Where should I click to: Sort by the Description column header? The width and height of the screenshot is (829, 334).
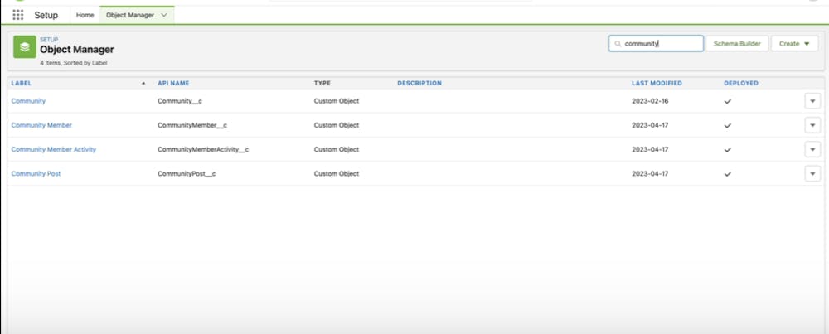419,84
